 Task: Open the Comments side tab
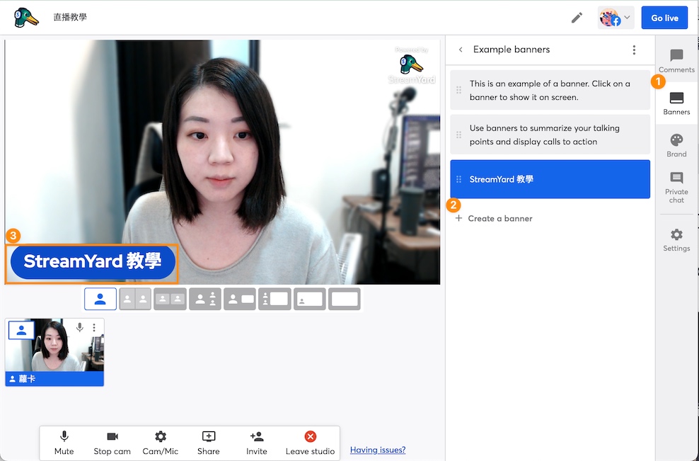(x=676, y=61)
